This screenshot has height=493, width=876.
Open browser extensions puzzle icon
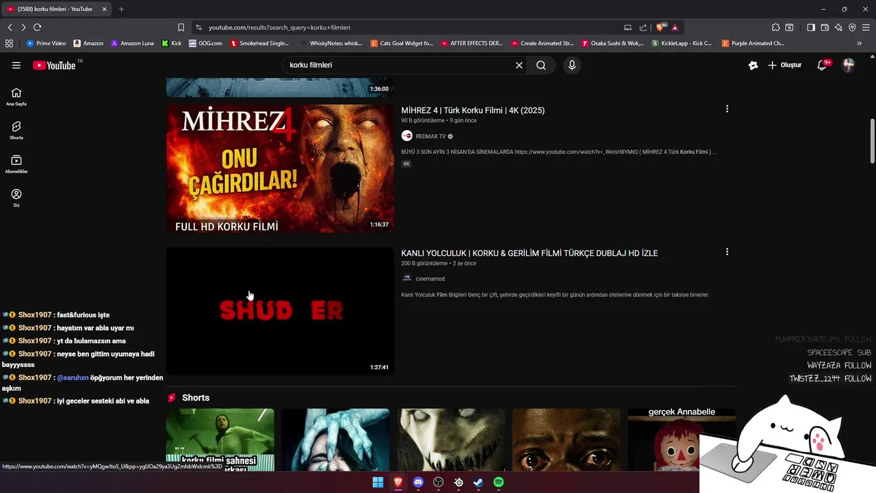[775, 27]
